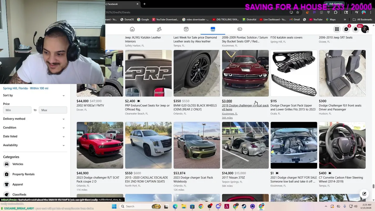Open File Explorer from the taskbar
This screenshot has width=375, height=211.
[184, 206]
